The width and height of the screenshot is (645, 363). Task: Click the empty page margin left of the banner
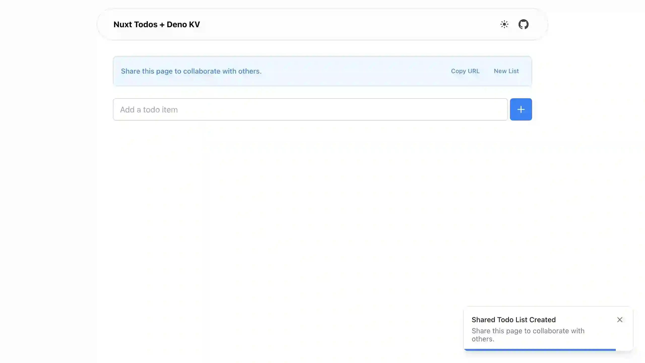point(50,71)
